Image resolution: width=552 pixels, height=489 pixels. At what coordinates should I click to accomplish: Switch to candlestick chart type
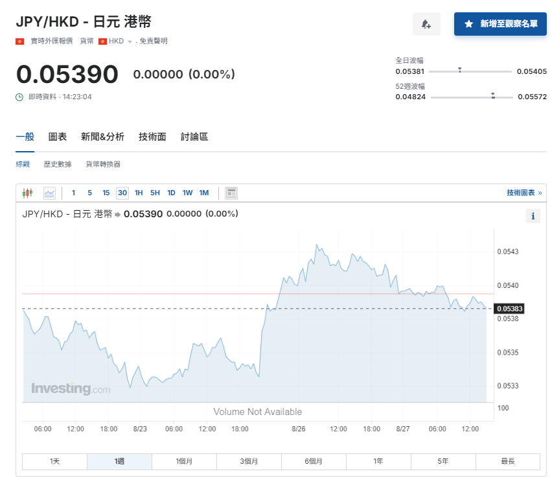point(27,193)
